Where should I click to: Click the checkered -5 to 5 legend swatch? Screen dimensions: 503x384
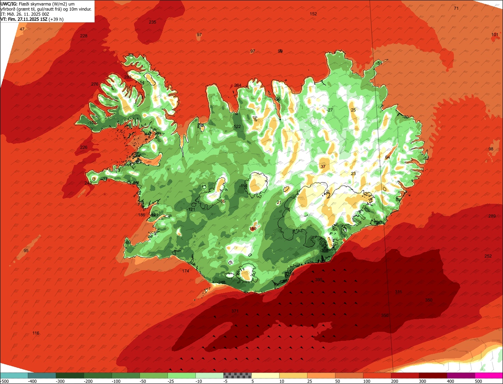pyautogui.click(x=237, y=375)
